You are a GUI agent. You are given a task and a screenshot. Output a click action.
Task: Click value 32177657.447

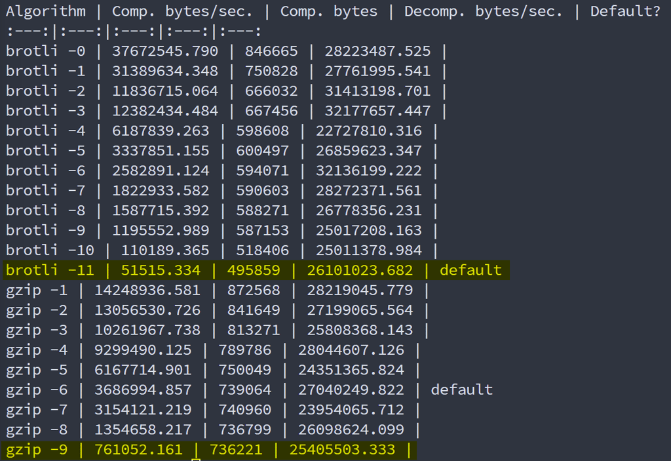pyautogui.click(x=377, y=111)
